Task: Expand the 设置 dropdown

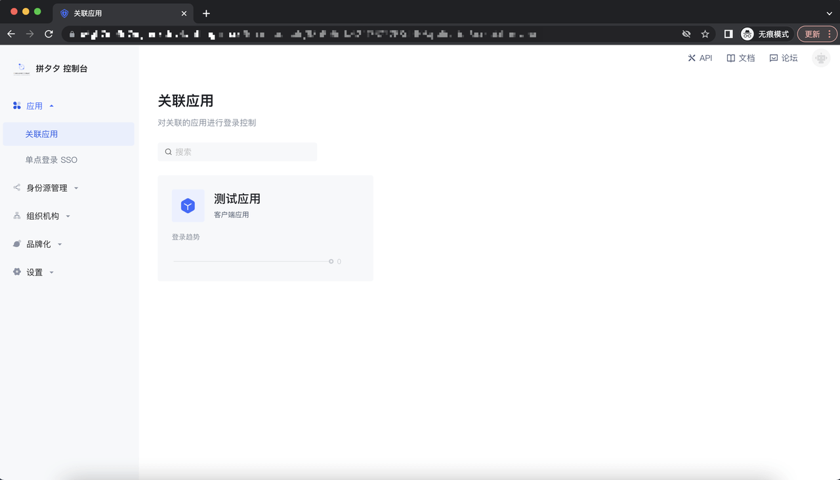Action: click(50, 271)
